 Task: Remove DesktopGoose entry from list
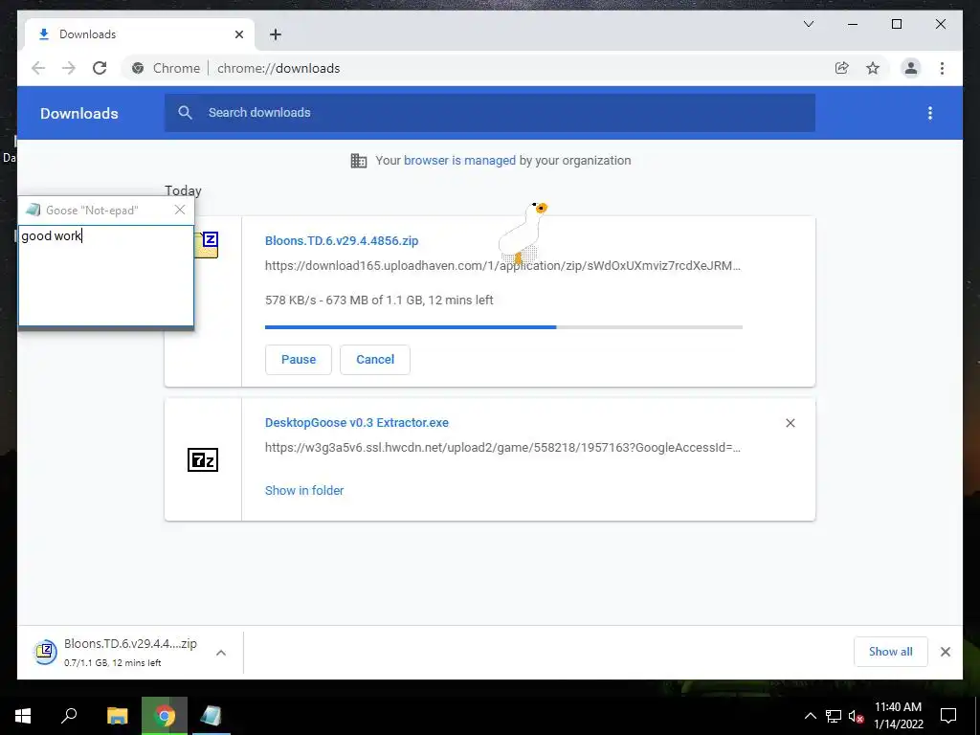[790, 423]
